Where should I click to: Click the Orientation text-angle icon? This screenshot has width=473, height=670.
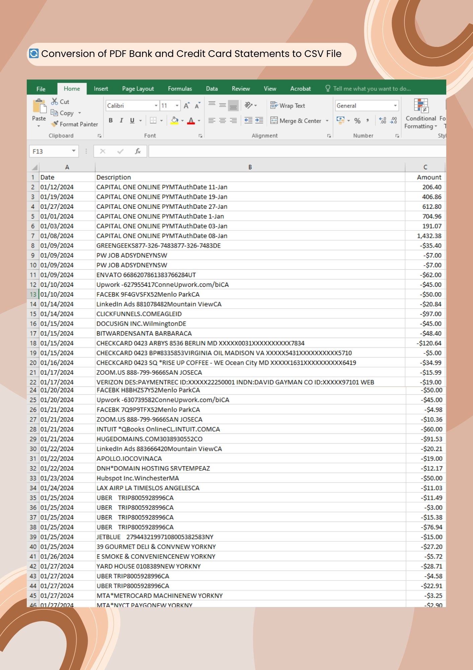(249, 106)
